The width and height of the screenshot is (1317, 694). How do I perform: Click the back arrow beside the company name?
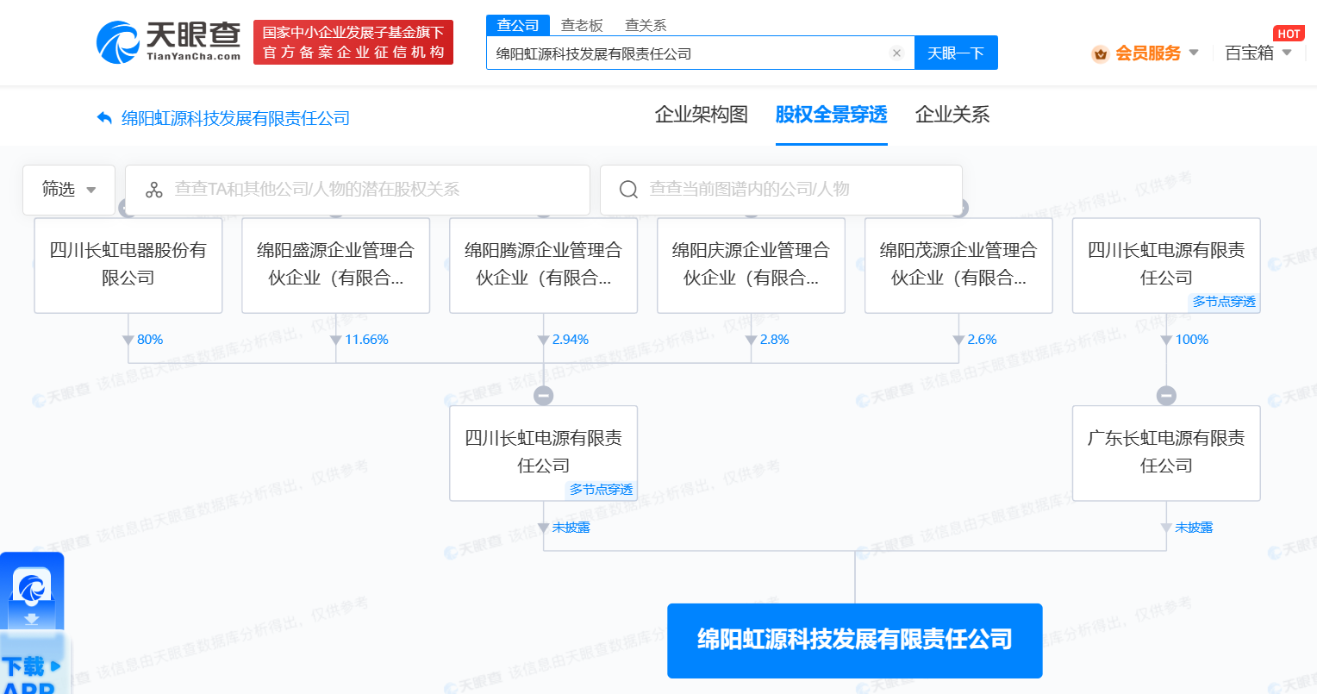click(103, 116)
